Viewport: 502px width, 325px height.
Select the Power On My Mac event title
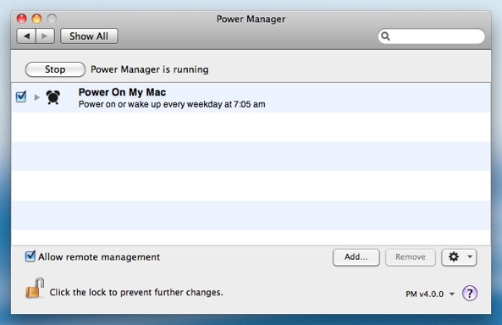click(122, 92)
